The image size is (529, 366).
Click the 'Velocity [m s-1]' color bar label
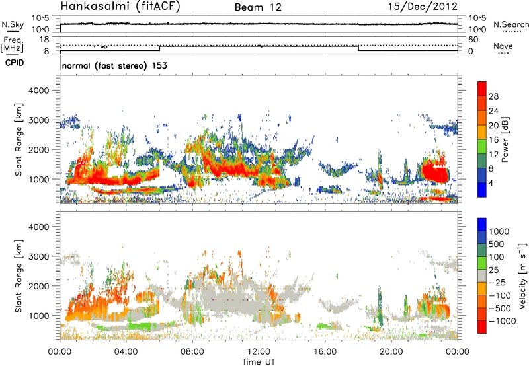pyautogui.click(x=522, y=276)
